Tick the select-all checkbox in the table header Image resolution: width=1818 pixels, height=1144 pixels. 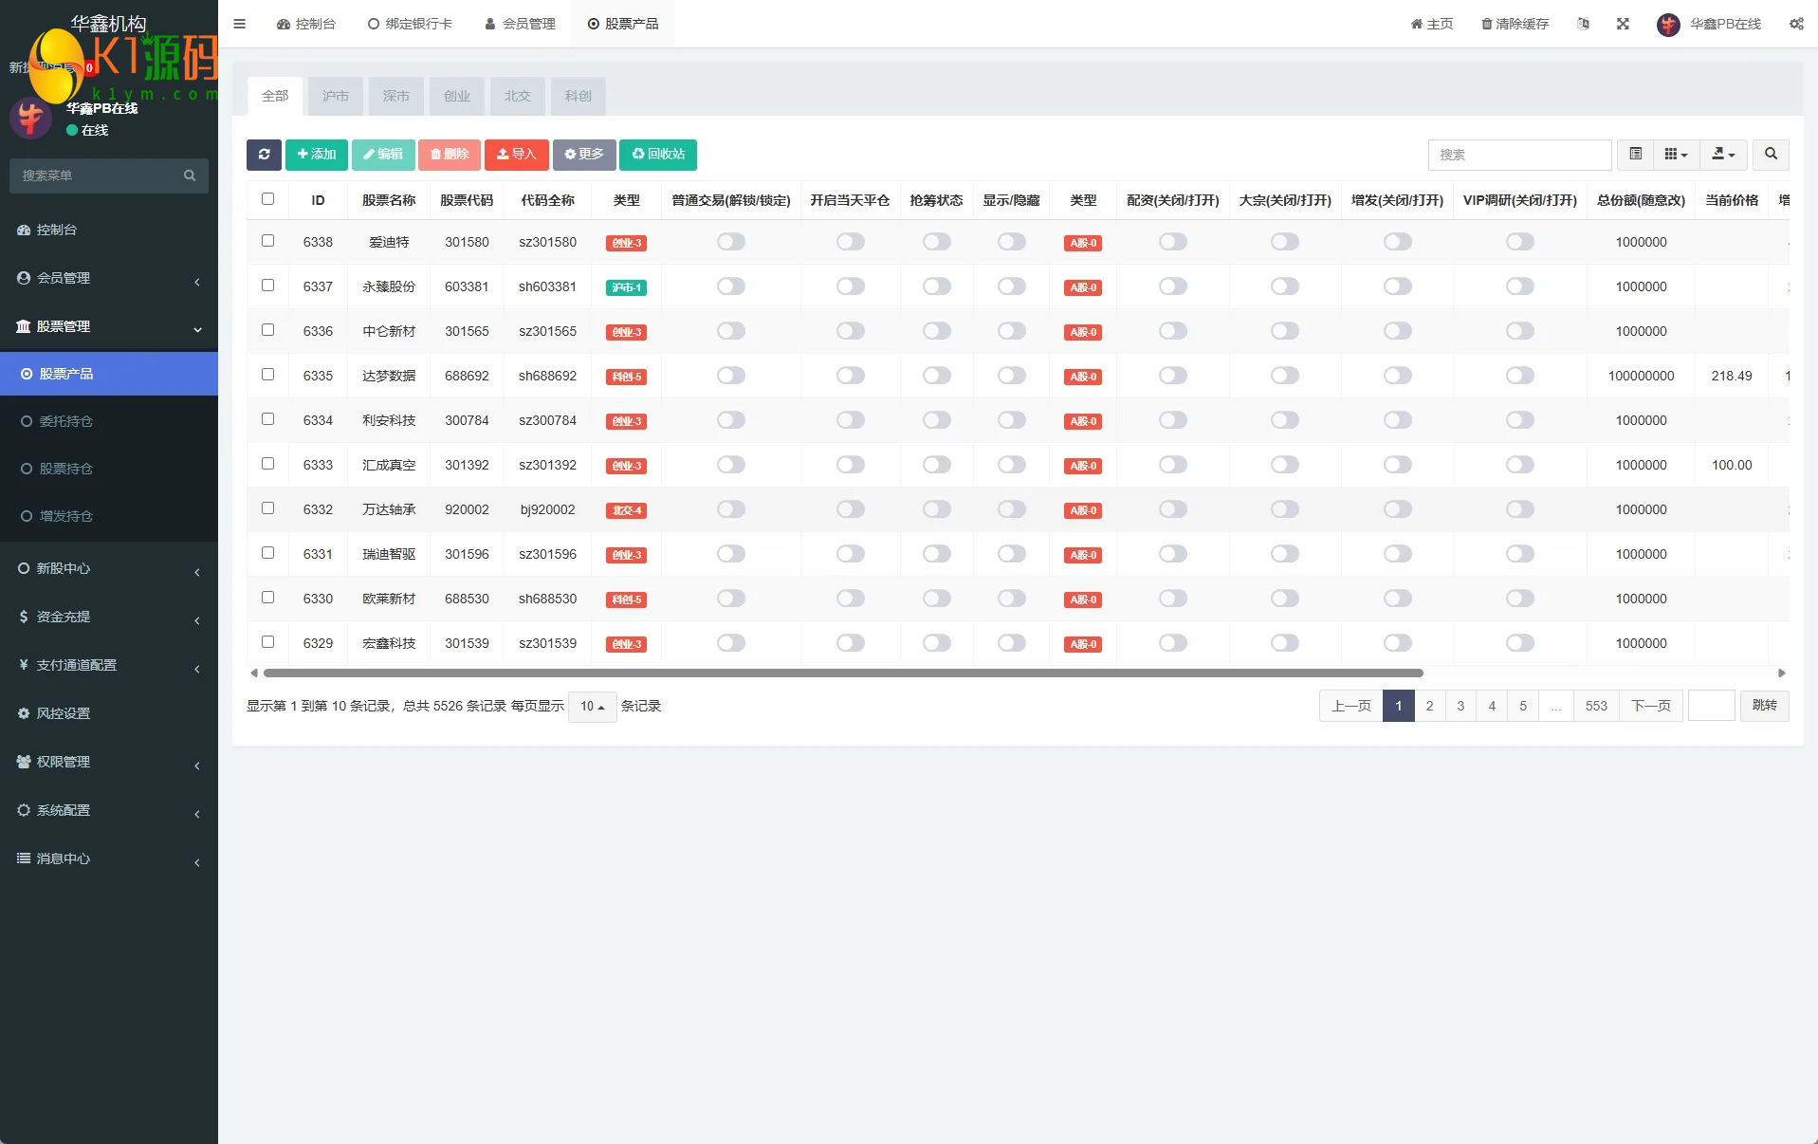(x=268, y=199)
